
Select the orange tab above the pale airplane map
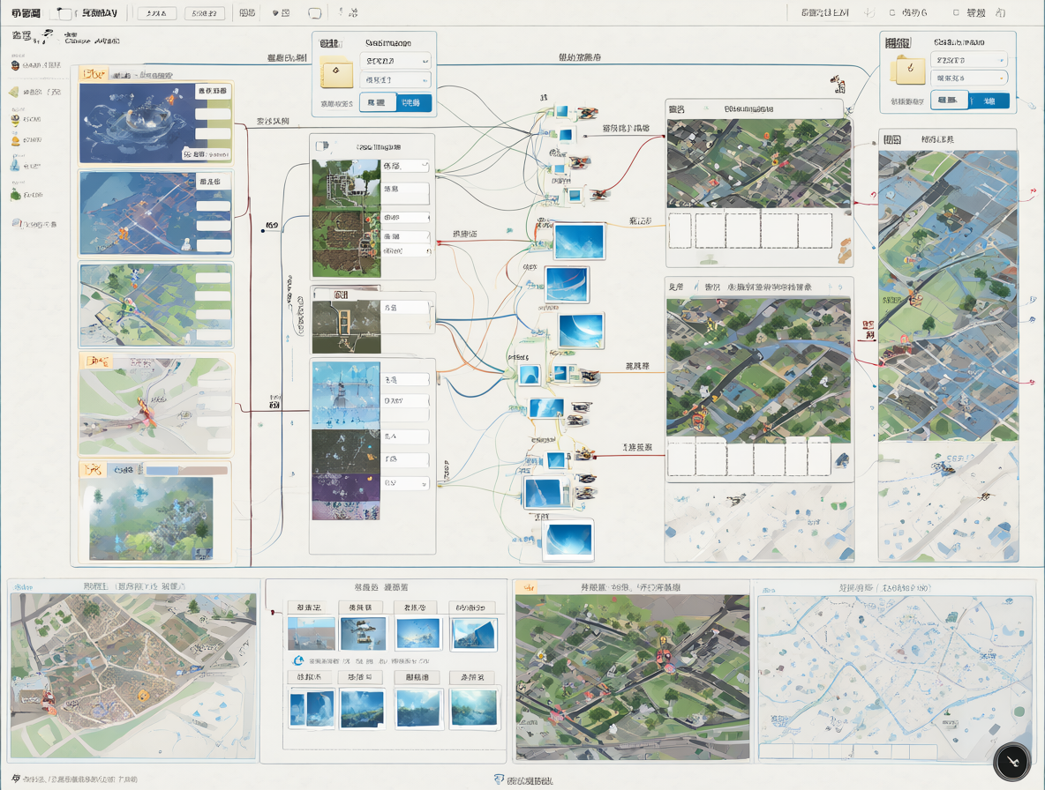tap(95, 361)
